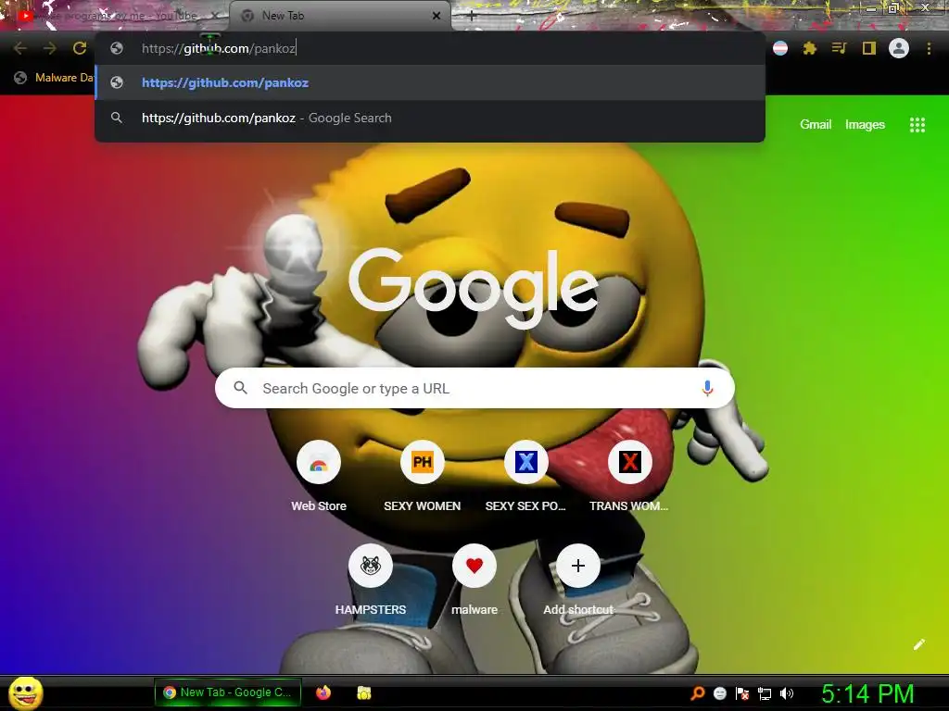Click Add shortcut plus button
This screenshot has width=949, height=711.
pyautogui.click(x=578, y=566)
